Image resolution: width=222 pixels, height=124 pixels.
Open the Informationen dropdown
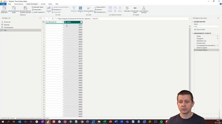point(100,12)
